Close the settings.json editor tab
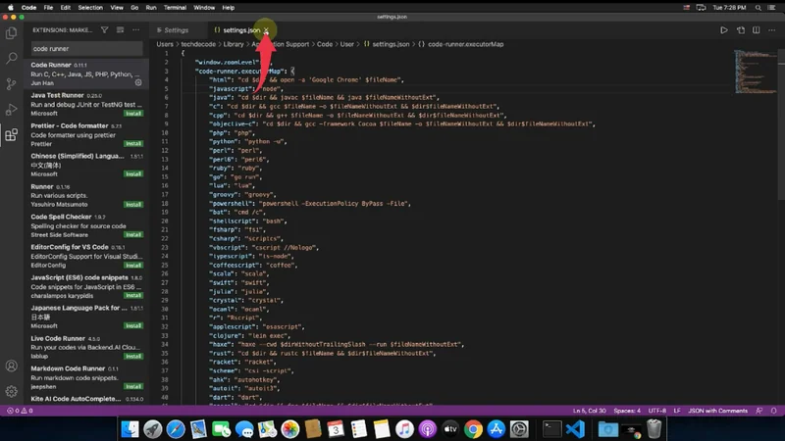The height and width of the screenshot is (441, 785). coord(266,30)
